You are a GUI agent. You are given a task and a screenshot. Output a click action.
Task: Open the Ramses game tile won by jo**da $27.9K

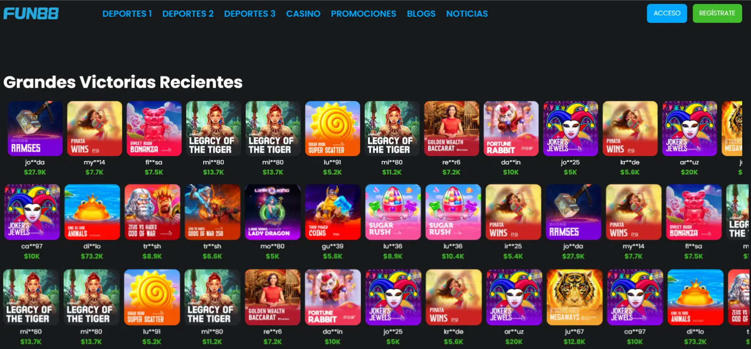pos(35,129)
